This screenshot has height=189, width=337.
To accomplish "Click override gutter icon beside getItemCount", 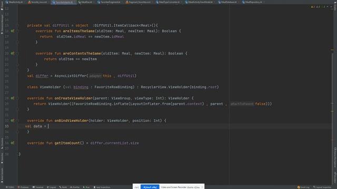I will (x=13, y=143).
